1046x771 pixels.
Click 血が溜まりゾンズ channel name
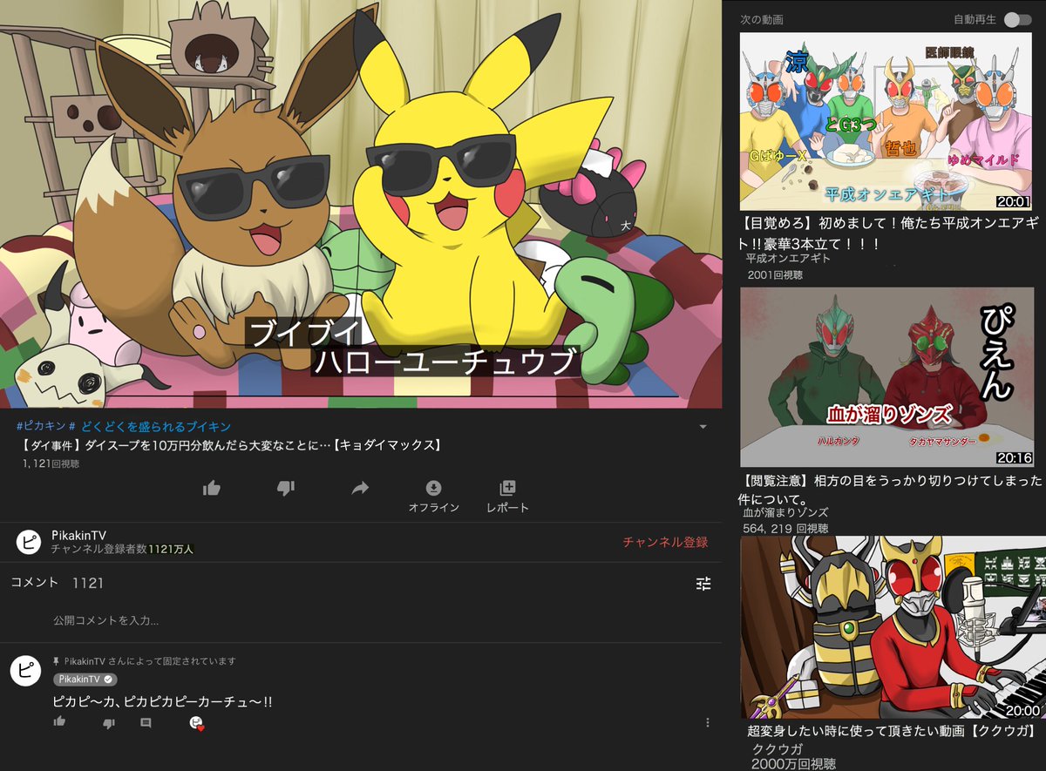[x=785, y=512]
